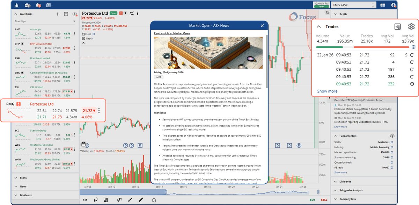Open the indicators tool in chart toolbar
Viewport: 419px width, 205px height.
[x=105, y=200]
